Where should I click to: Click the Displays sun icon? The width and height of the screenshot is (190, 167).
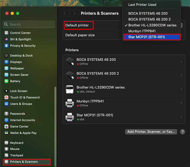tap(6, 62)
